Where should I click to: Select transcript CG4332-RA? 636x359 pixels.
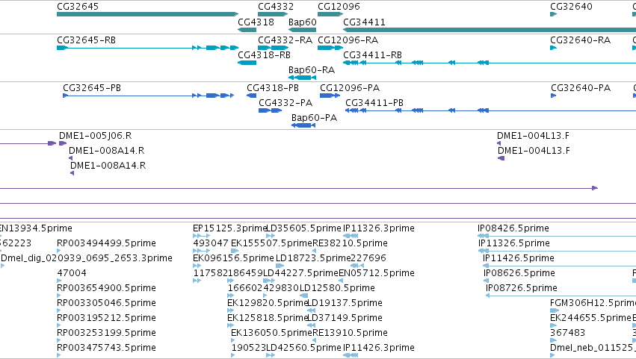click(x=273, y=48)
